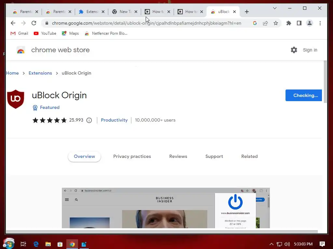Bookmark this page with star icon
Screen dimensions: 333x249
[276, 23]
